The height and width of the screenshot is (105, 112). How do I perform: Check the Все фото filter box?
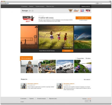tap(85, 58)
